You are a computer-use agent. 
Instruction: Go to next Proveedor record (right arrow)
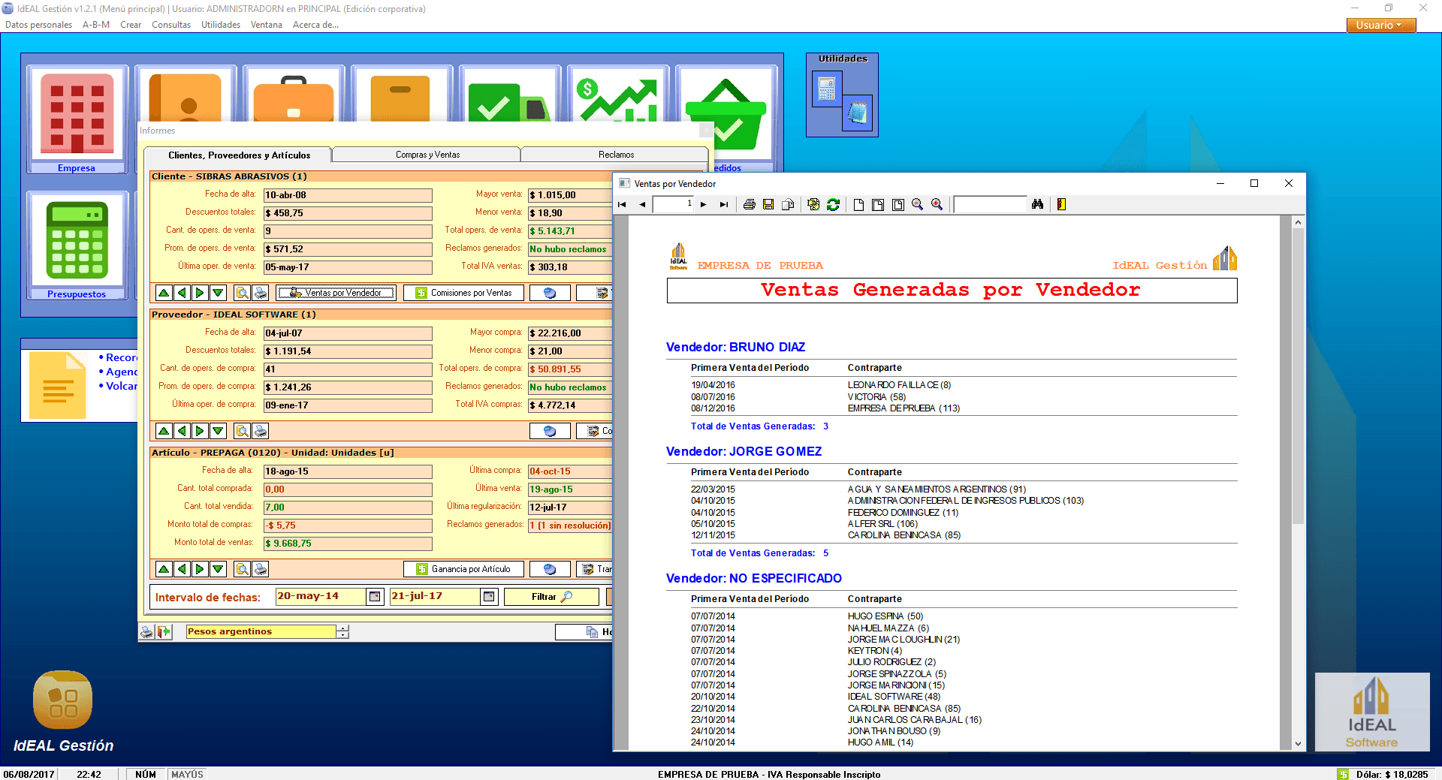200,431
